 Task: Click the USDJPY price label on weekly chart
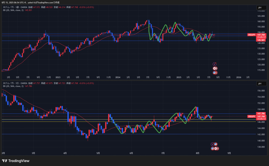pyautogui.click(x=252, y=35)
